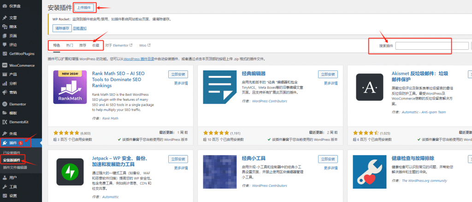472x202 pixels.
Task: Open the 经典编辑器 plugin title
Action: 254,74
